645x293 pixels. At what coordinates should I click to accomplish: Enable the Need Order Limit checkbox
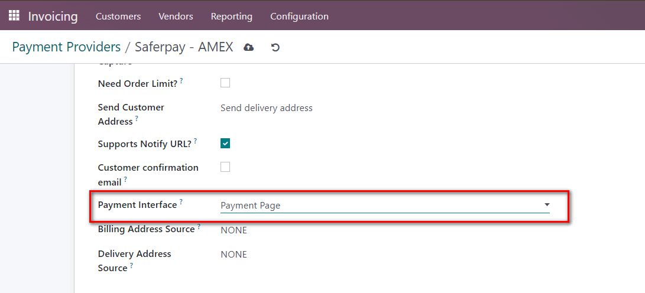tap(225, 83)
